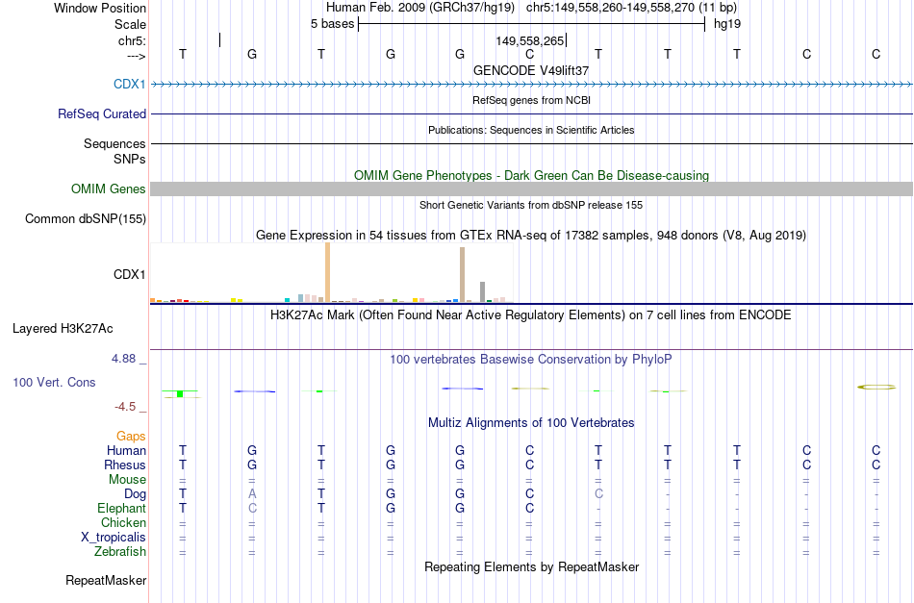914x603 pixels.
Task: Click the Window Position label
Action: point(100,8)
